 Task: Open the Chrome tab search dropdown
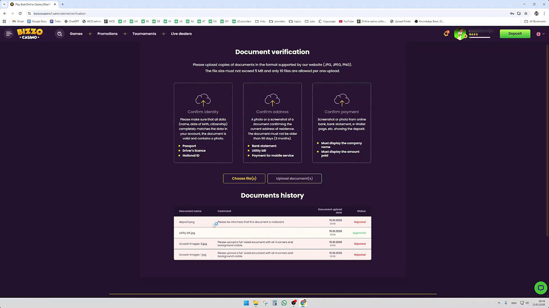[x=4, y=4]
